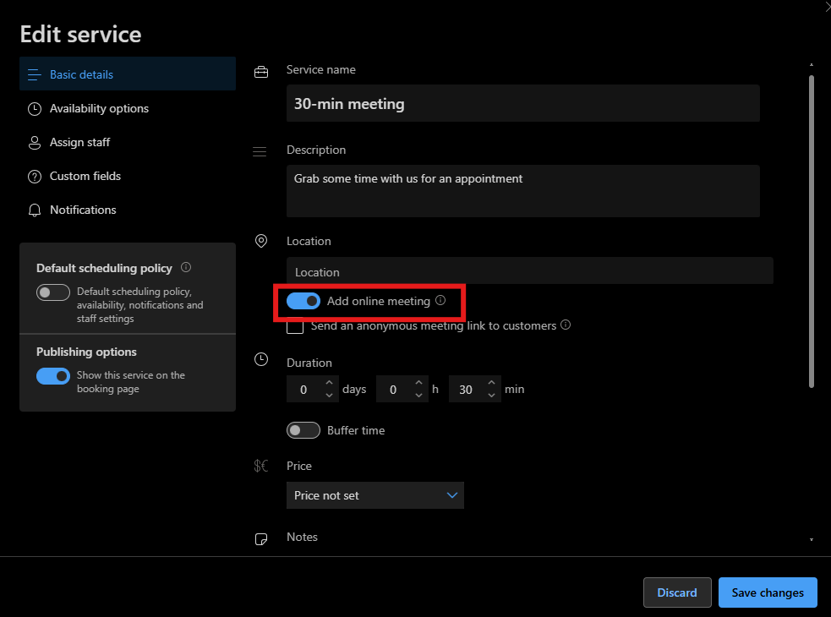Screen dimensions: 831x617
Task: Click the Edit service heading
Action: 80,35
